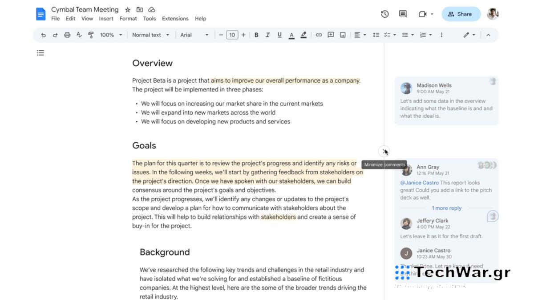Toggle bold formatting

tap(256, 35)
